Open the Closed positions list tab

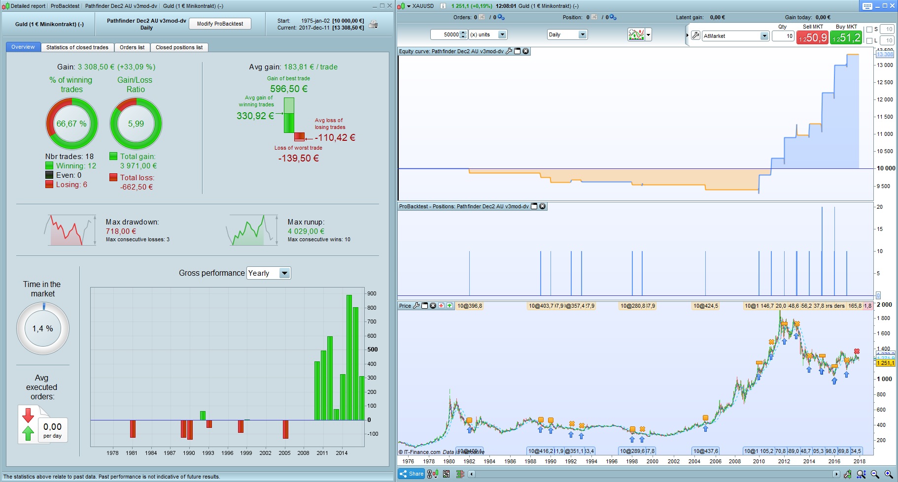179,47
